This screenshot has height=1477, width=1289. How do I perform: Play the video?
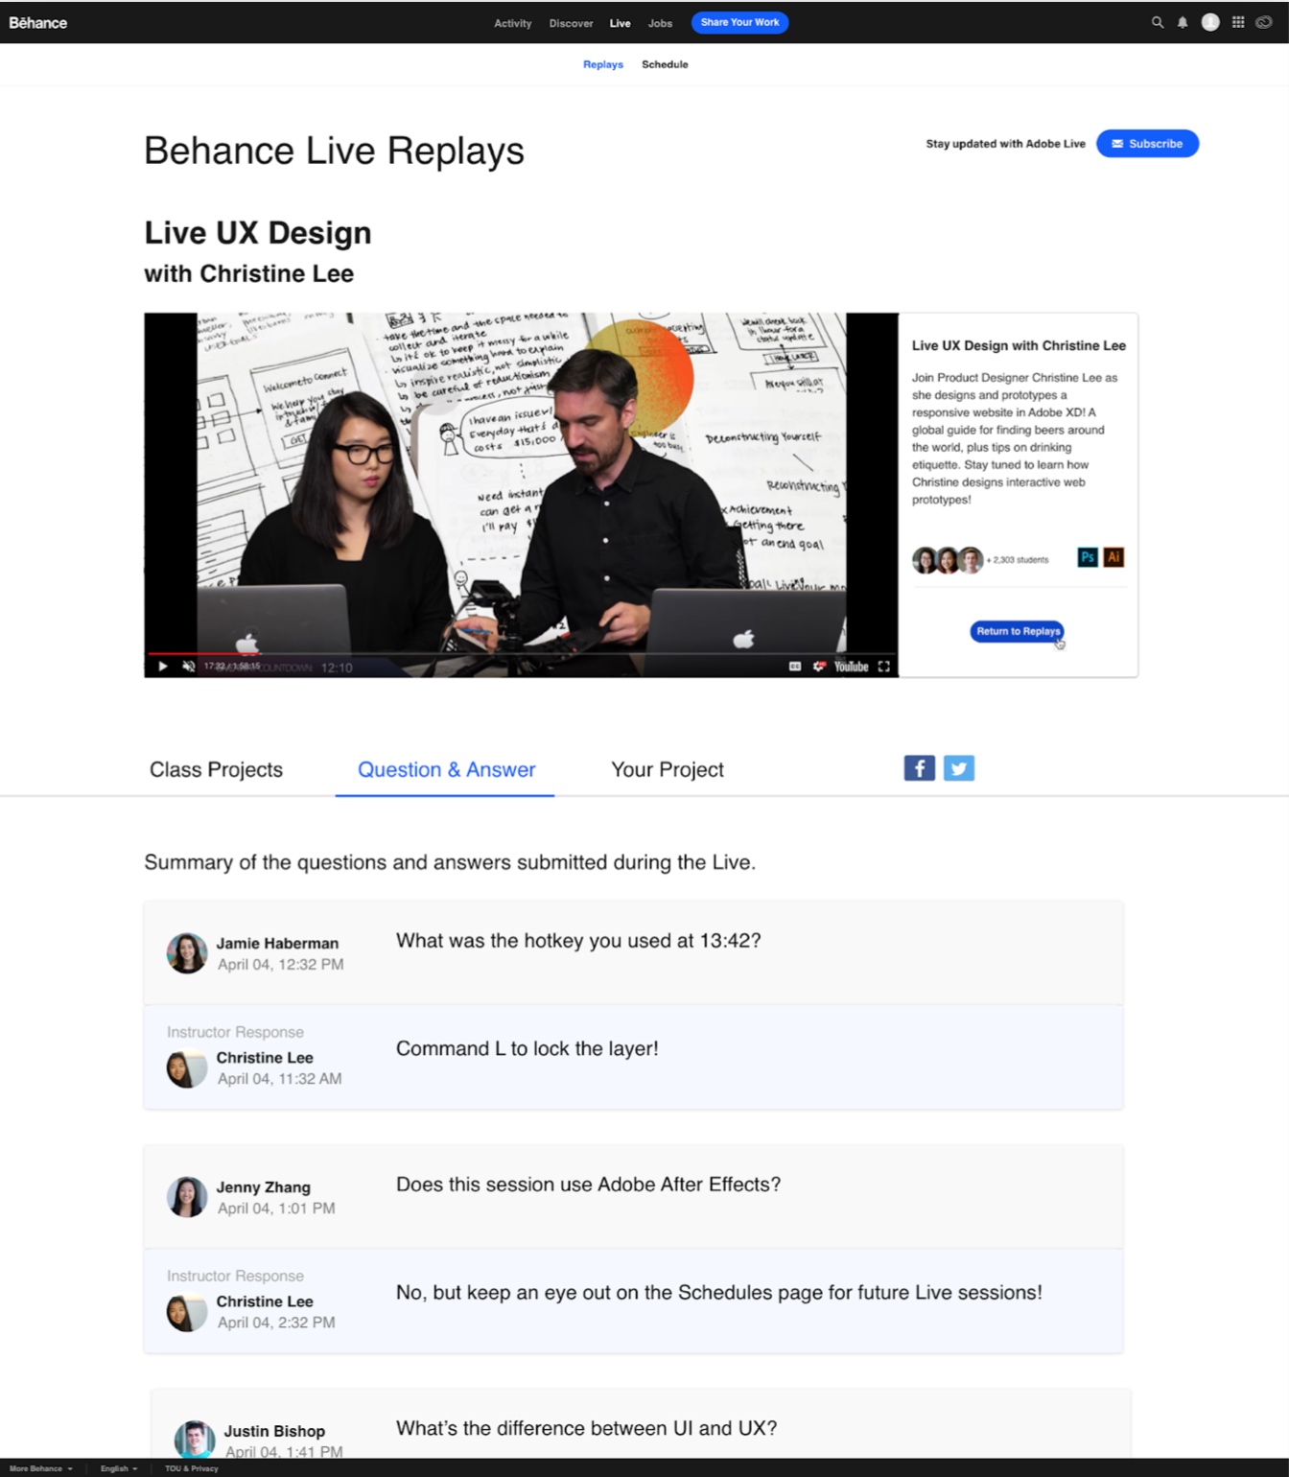click(162, 666)
